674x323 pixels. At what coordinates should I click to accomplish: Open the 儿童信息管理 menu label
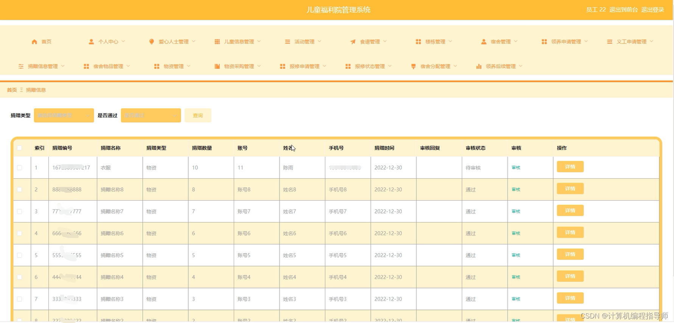pyautogui.click(x=239, y=42)
